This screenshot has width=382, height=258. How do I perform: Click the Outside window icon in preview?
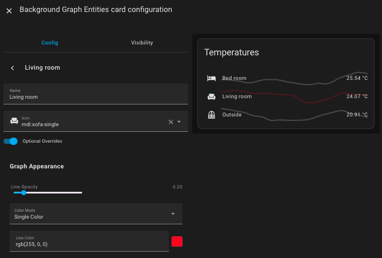[x=212, y=115]
